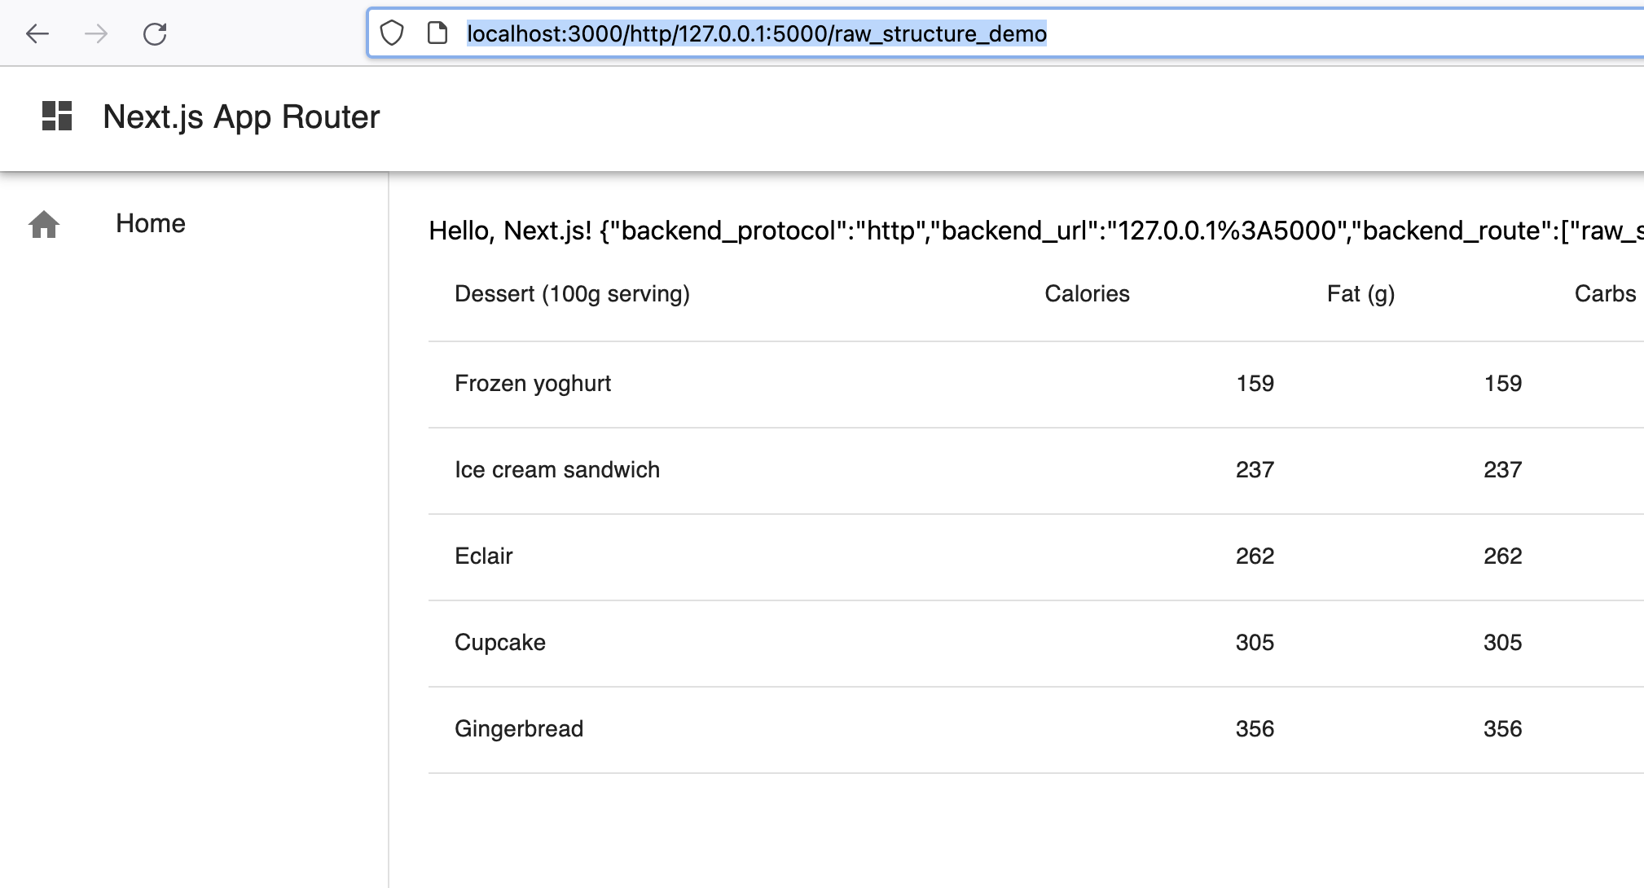This screenshot has width=1644, height=888.
Task: Click Gingerbread fat value 356
Action: pyautogui.click(x=1503, y=729)
